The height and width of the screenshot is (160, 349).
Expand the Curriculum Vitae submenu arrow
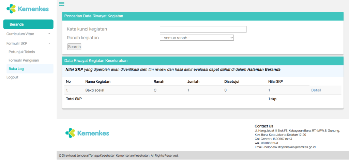49,34
